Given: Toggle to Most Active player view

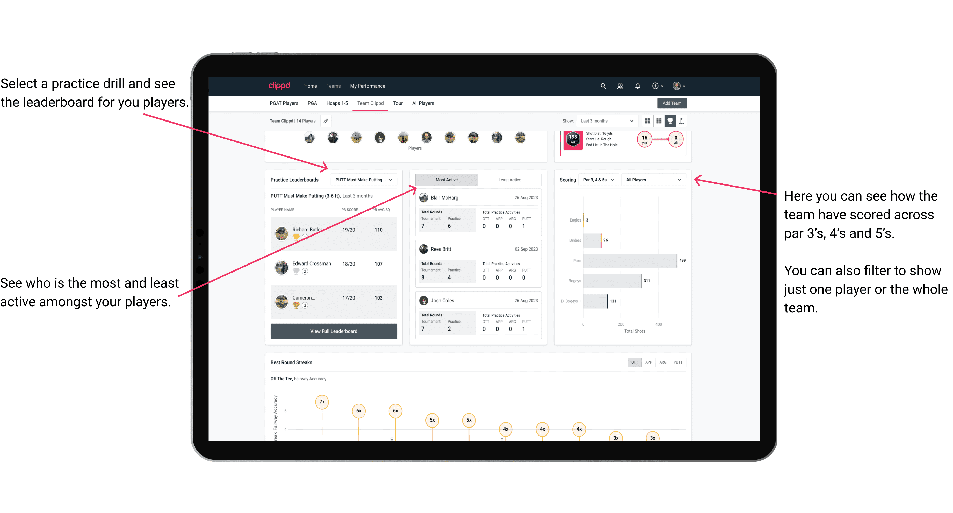Looking at the screenshot, I should pyautogui.click(x=446, y=180).
